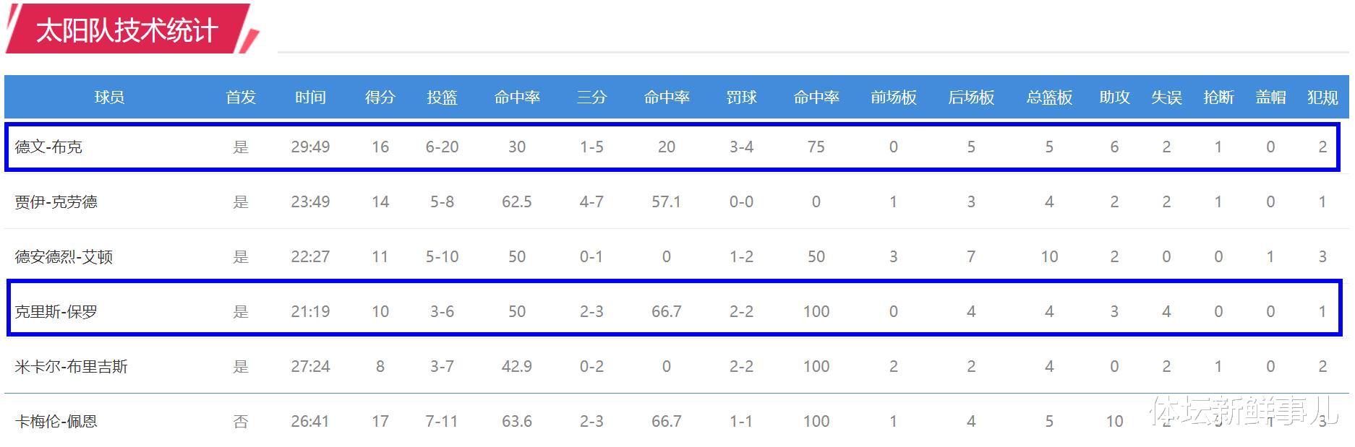The image size is (1355, 447).
Task: Click the 投篮 column header
Action: 442,97
